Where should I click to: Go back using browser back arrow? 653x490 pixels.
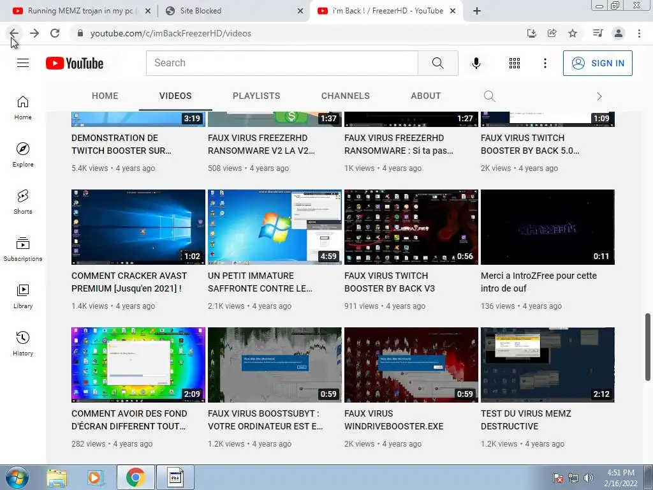pyautogui.click(x=14, y=33)
